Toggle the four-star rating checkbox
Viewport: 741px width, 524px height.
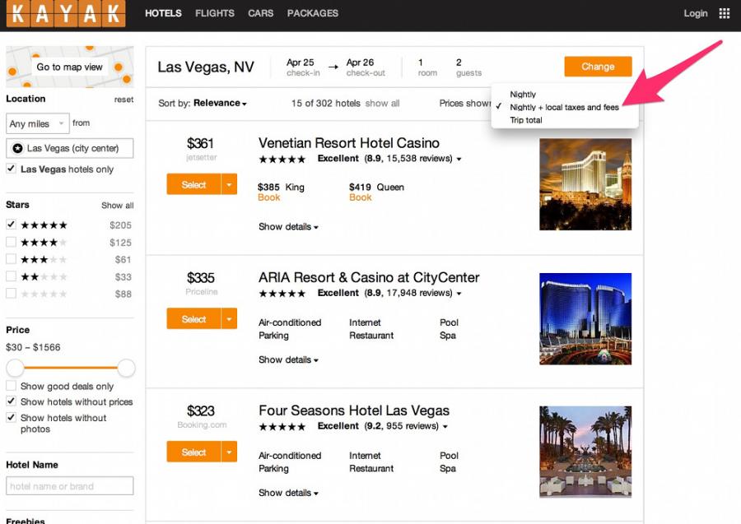pos(11,242)
